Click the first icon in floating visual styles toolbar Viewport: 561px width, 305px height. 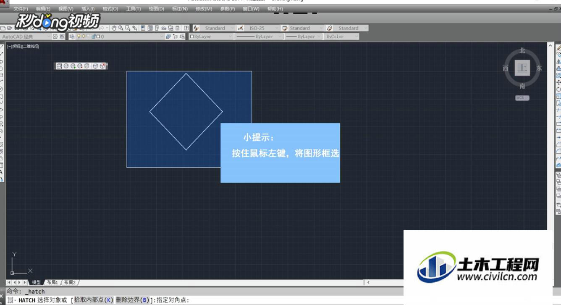(59, 66)
